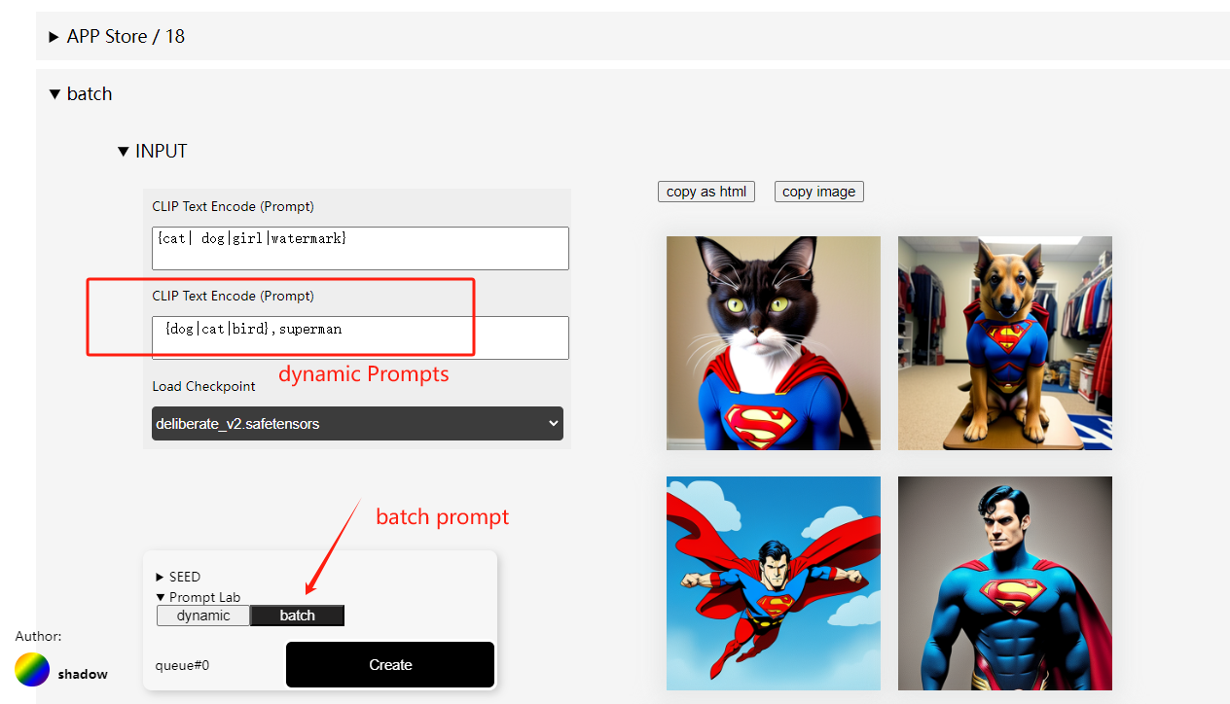Expand the SEED section
This screenshot has height=704, width=1230.
178,578
